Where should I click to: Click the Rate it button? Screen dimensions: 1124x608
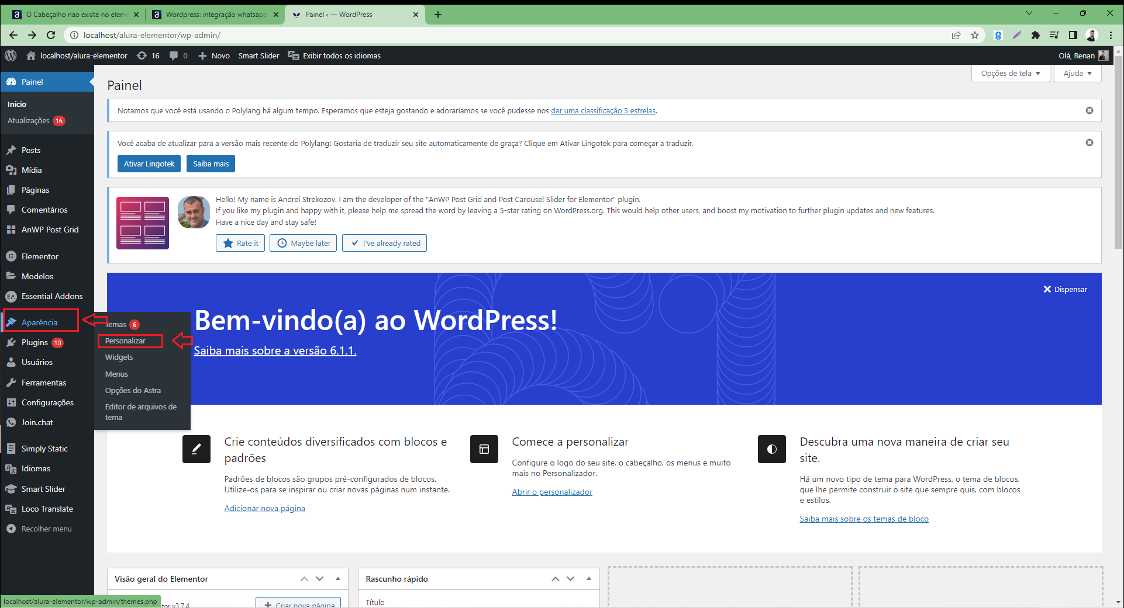tap(240, 243)
